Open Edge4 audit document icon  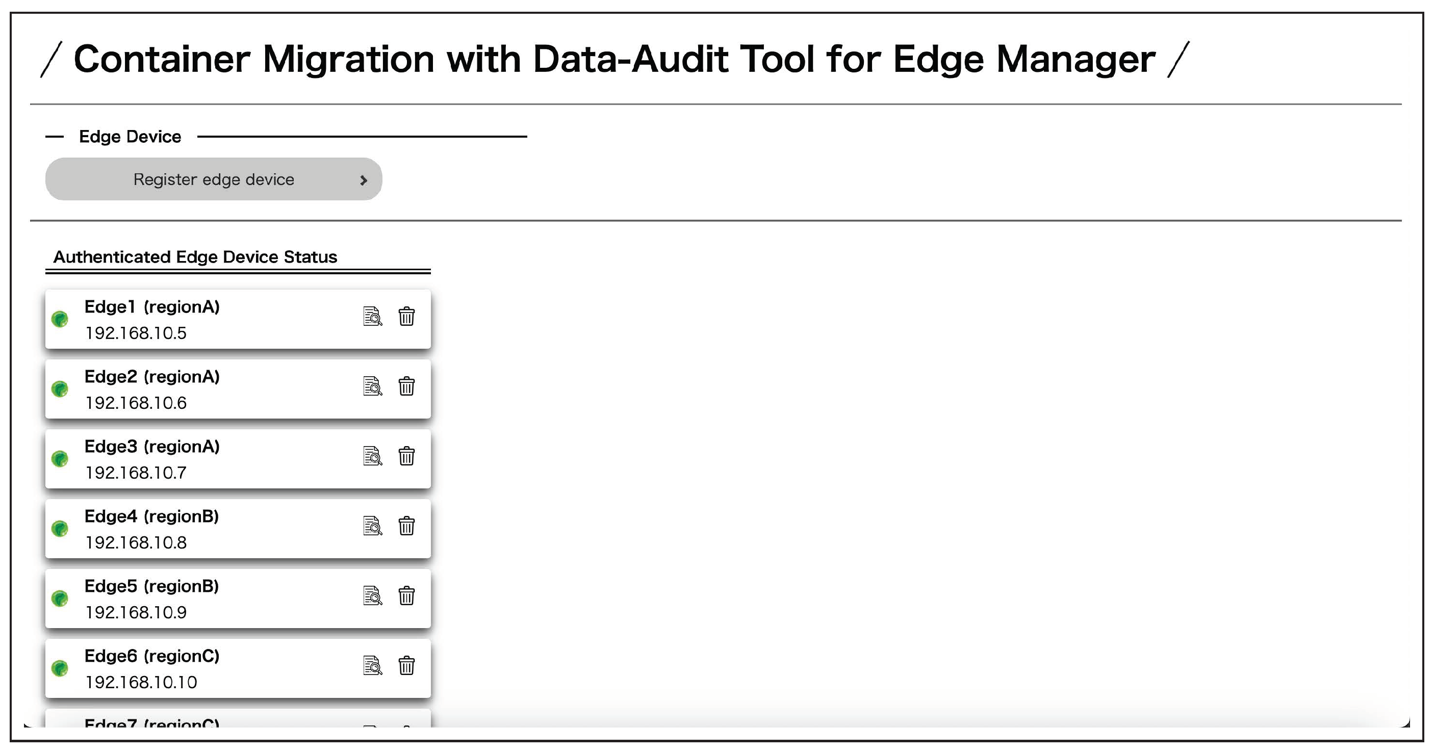(x=372, y=526)
